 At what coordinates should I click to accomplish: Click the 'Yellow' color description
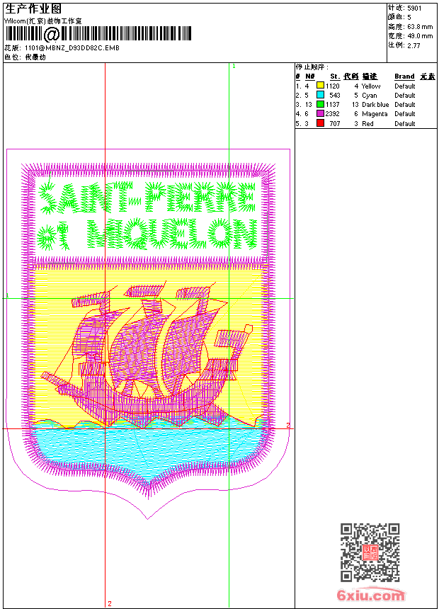[x=370, y=86]
